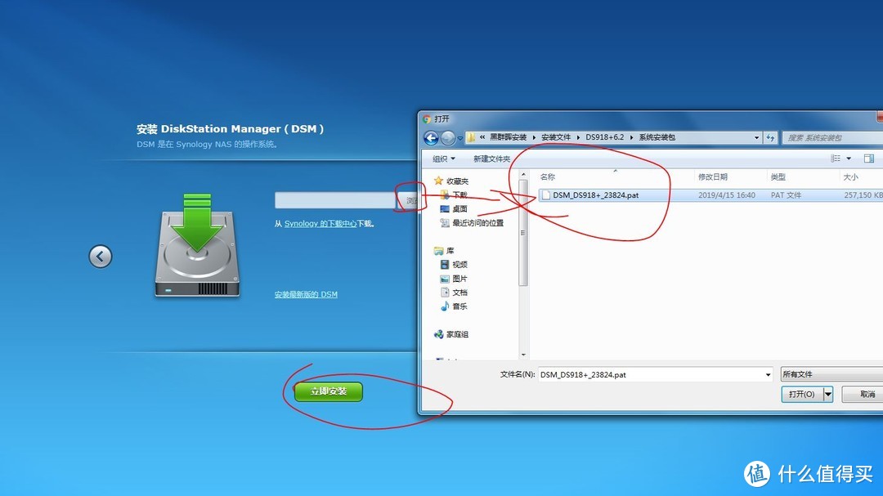This screenshot has width=883, height=496.
Task: Open the Pictures (图片) library
Action: [x=454, y=279]
